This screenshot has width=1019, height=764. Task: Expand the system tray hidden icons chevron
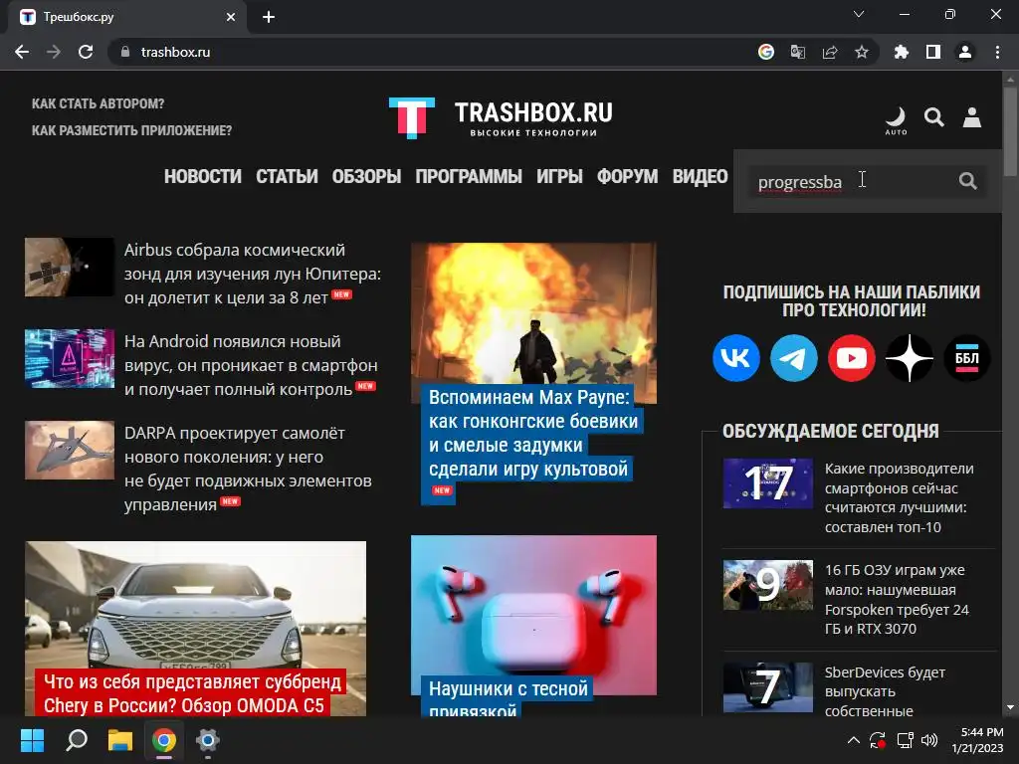click(853, 740)
